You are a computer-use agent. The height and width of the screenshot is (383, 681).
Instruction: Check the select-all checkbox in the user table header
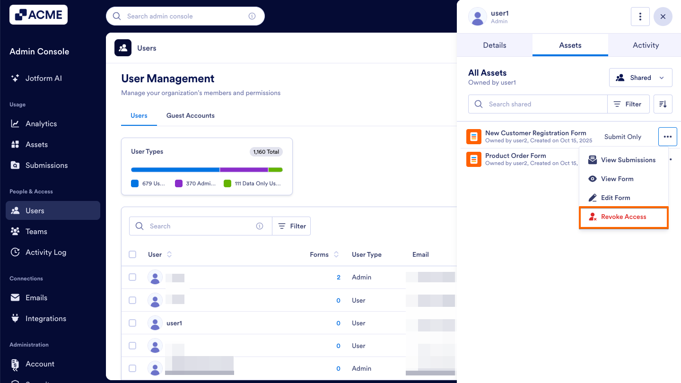pos(132,254)
